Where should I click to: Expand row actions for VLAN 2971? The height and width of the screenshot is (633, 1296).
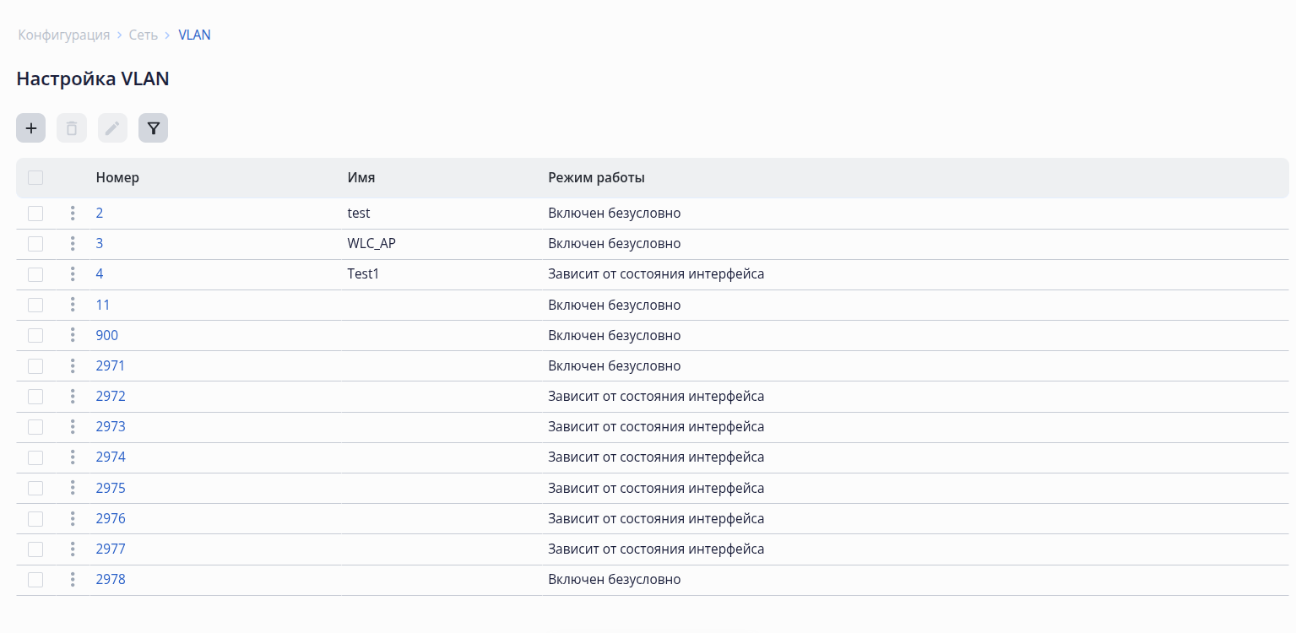tap(73, 365)
